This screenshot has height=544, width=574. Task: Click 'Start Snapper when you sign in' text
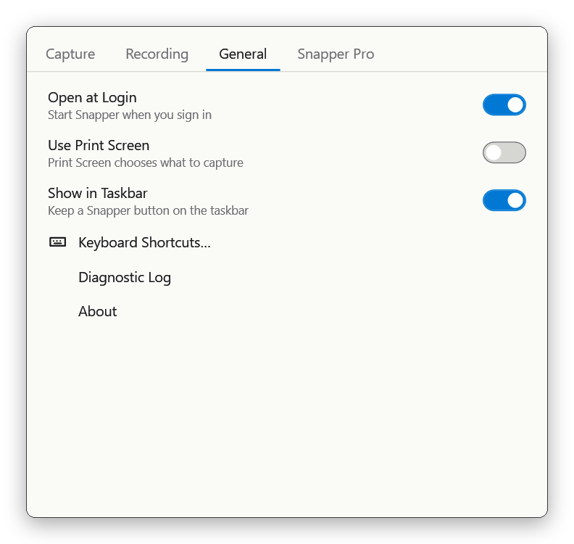[130, 115]
